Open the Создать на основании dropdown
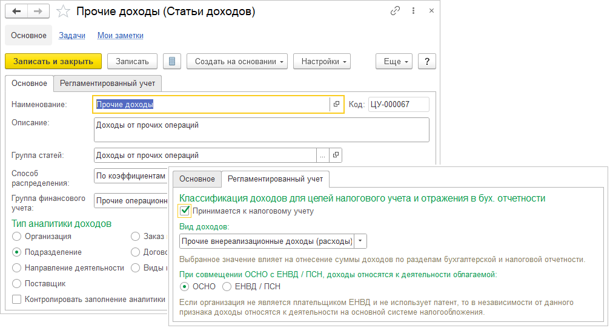The width and height of the screenshot is (610, 328). [x=236, y=61]
